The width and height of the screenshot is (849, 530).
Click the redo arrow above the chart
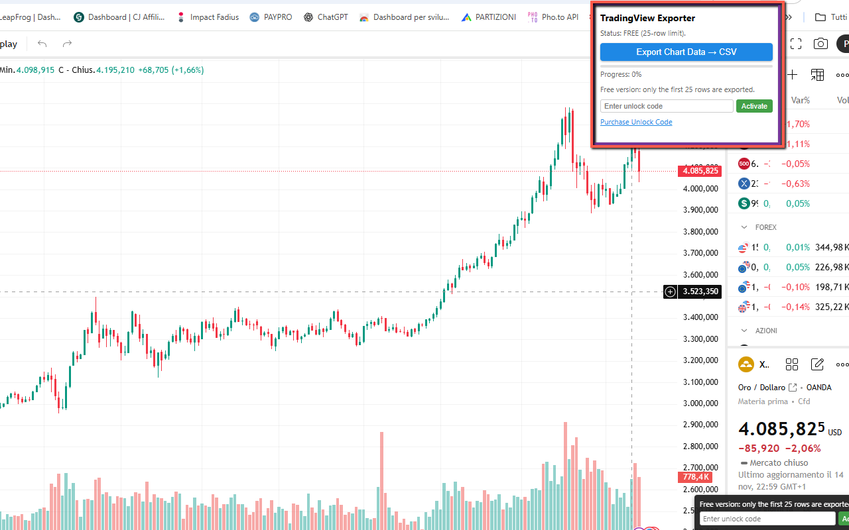(66, 44)
